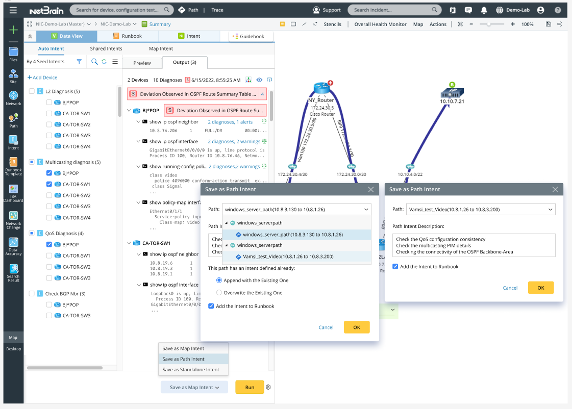Collapse the show ip ospf neighbor section under BJ*POP
Image resolution: width=572 pixels, height=409 pixels.
137,121
